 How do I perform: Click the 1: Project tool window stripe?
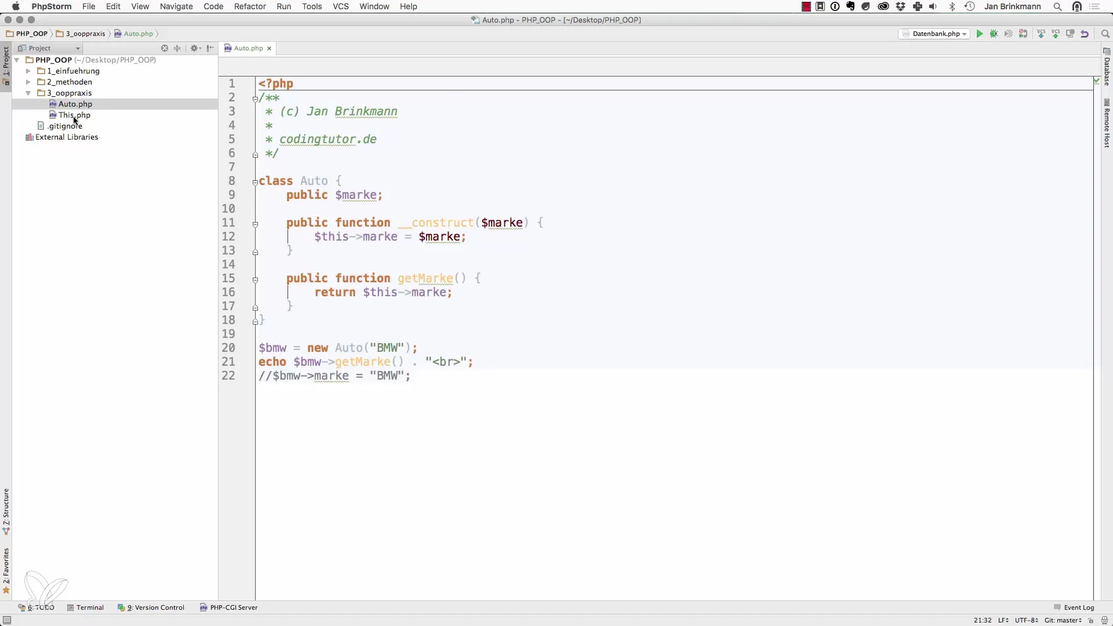click(6, 65)
